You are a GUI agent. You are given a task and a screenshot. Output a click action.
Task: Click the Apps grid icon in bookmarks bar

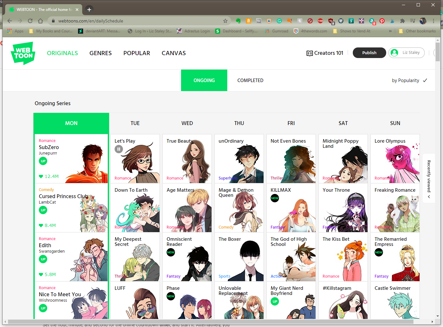pyautogui.click(x=10, y=31)
